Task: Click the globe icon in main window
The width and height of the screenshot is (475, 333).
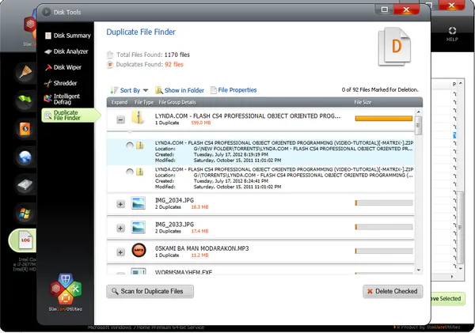Action: tap(25, 157)
